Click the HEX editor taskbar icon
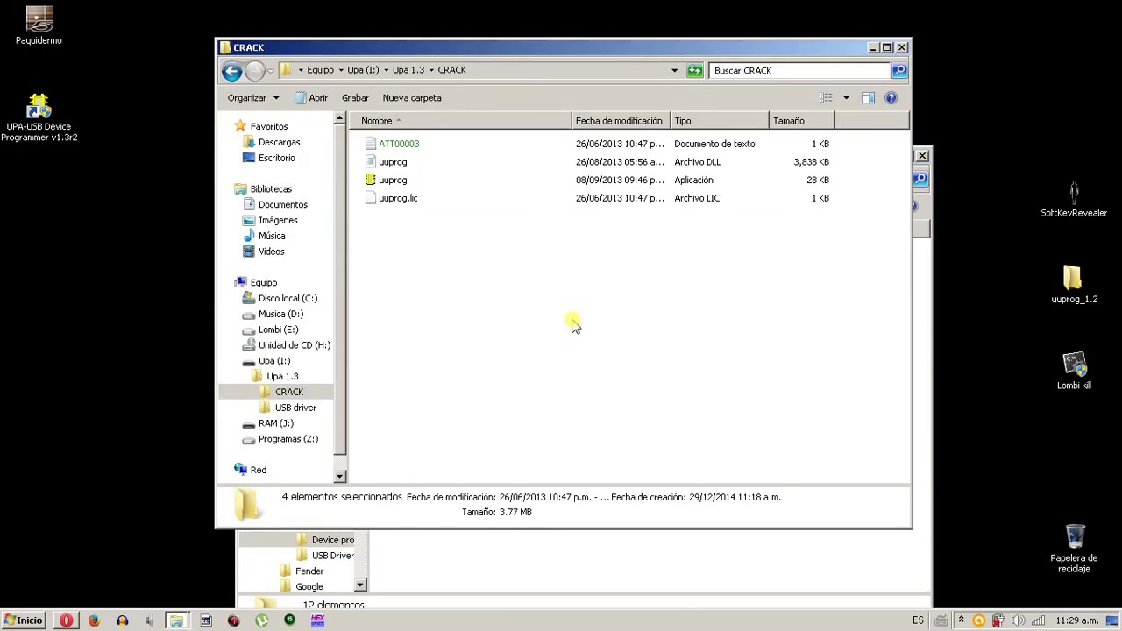Image resolution: width=1122 pixels, height=631 pixels. tap(317, 620)
